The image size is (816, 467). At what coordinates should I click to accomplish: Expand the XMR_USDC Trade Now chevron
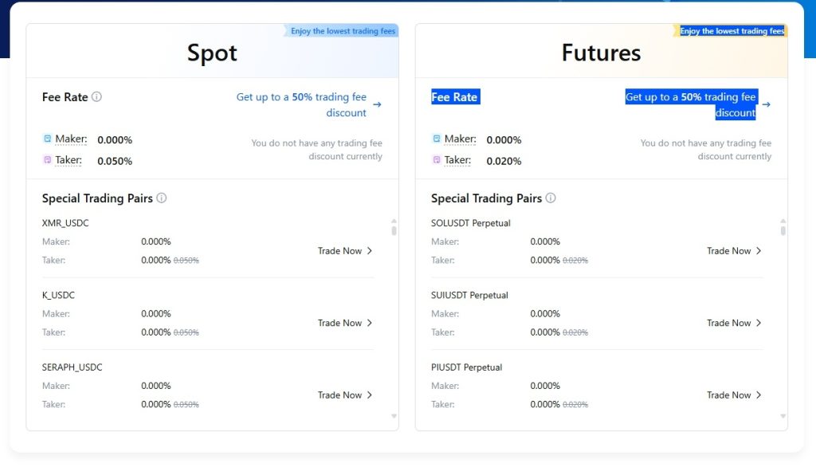[x=371, y=250]
